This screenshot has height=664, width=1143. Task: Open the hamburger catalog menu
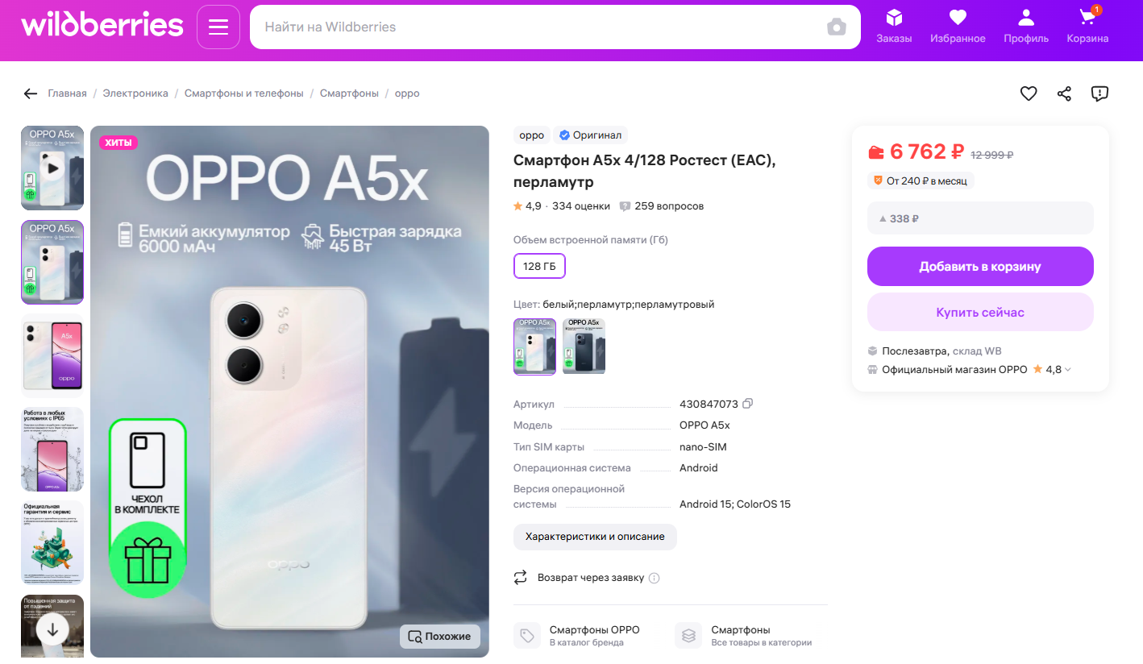(218, 27)
